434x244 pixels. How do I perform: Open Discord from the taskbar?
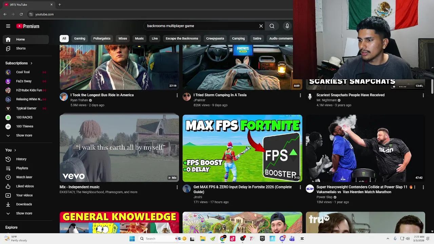pyautogui.click(x=282, y=239)
